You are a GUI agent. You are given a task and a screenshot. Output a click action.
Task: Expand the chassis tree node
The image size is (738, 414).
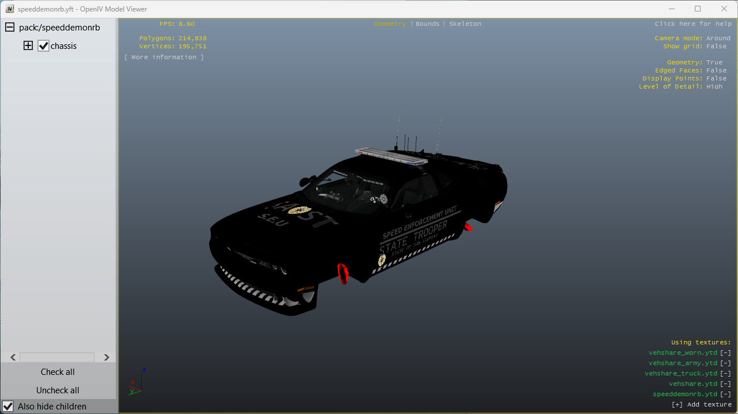click(28, 46)
